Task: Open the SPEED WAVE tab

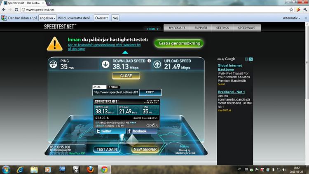Action: (x=246, y=28)
